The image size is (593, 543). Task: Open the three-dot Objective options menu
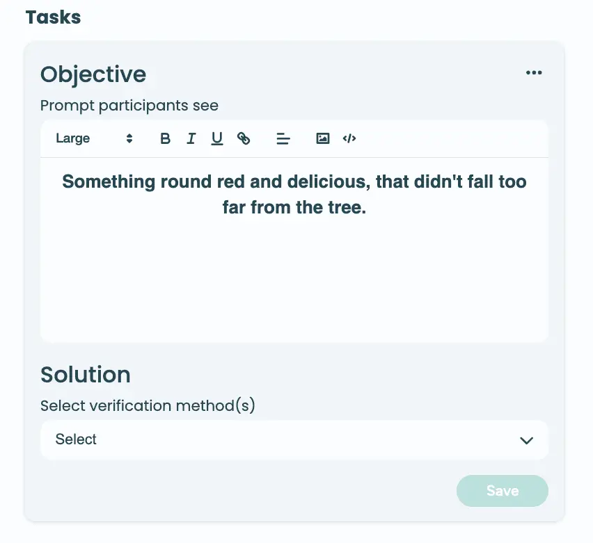click(534, 73)
